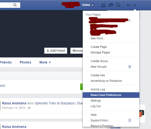Viewport: 151px width, 129px height.
Task: Click the privacy shortcuts lock icon
Action: click(129, 5)
